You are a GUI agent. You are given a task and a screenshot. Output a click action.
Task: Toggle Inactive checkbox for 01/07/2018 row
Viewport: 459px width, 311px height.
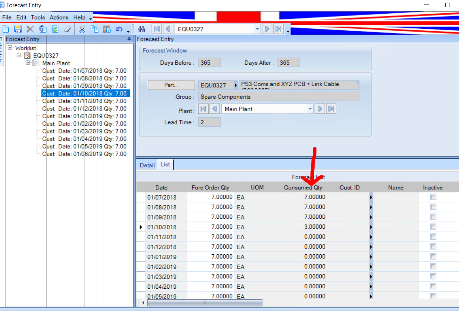[433, 197]
